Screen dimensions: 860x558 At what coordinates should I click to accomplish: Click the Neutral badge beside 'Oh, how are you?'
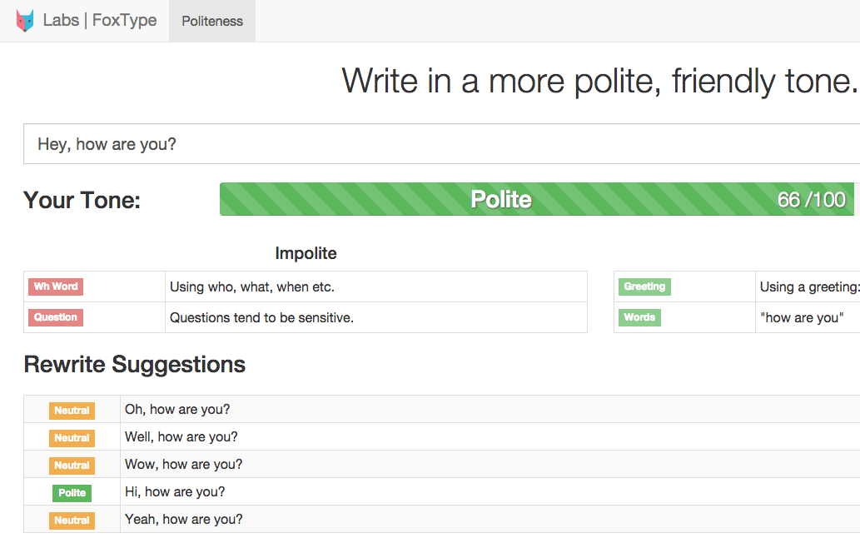coord(72,411)
